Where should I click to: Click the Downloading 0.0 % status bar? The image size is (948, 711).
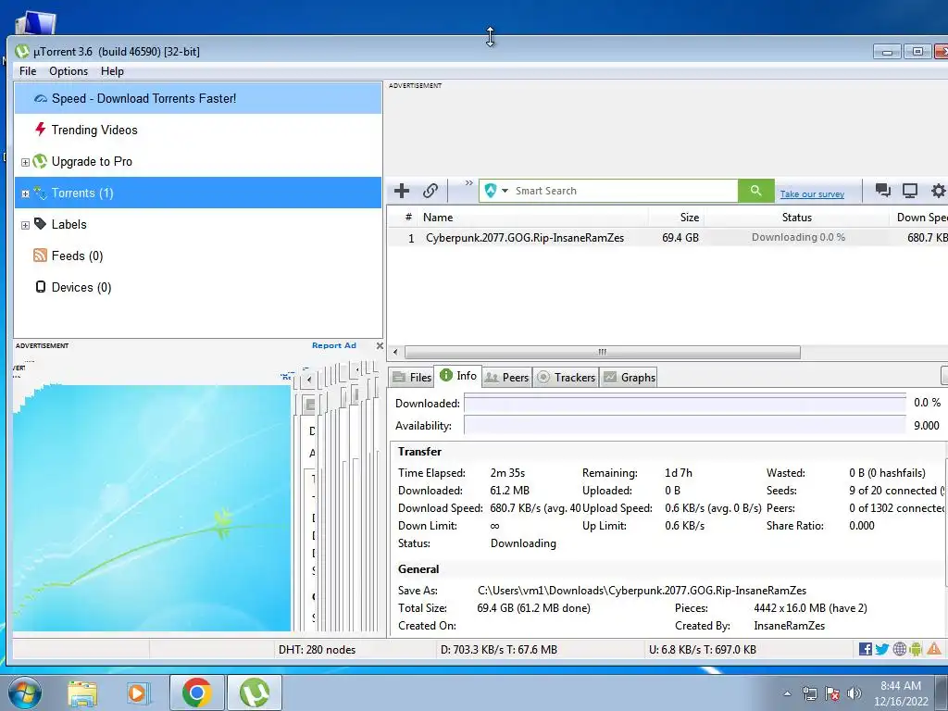797,237
